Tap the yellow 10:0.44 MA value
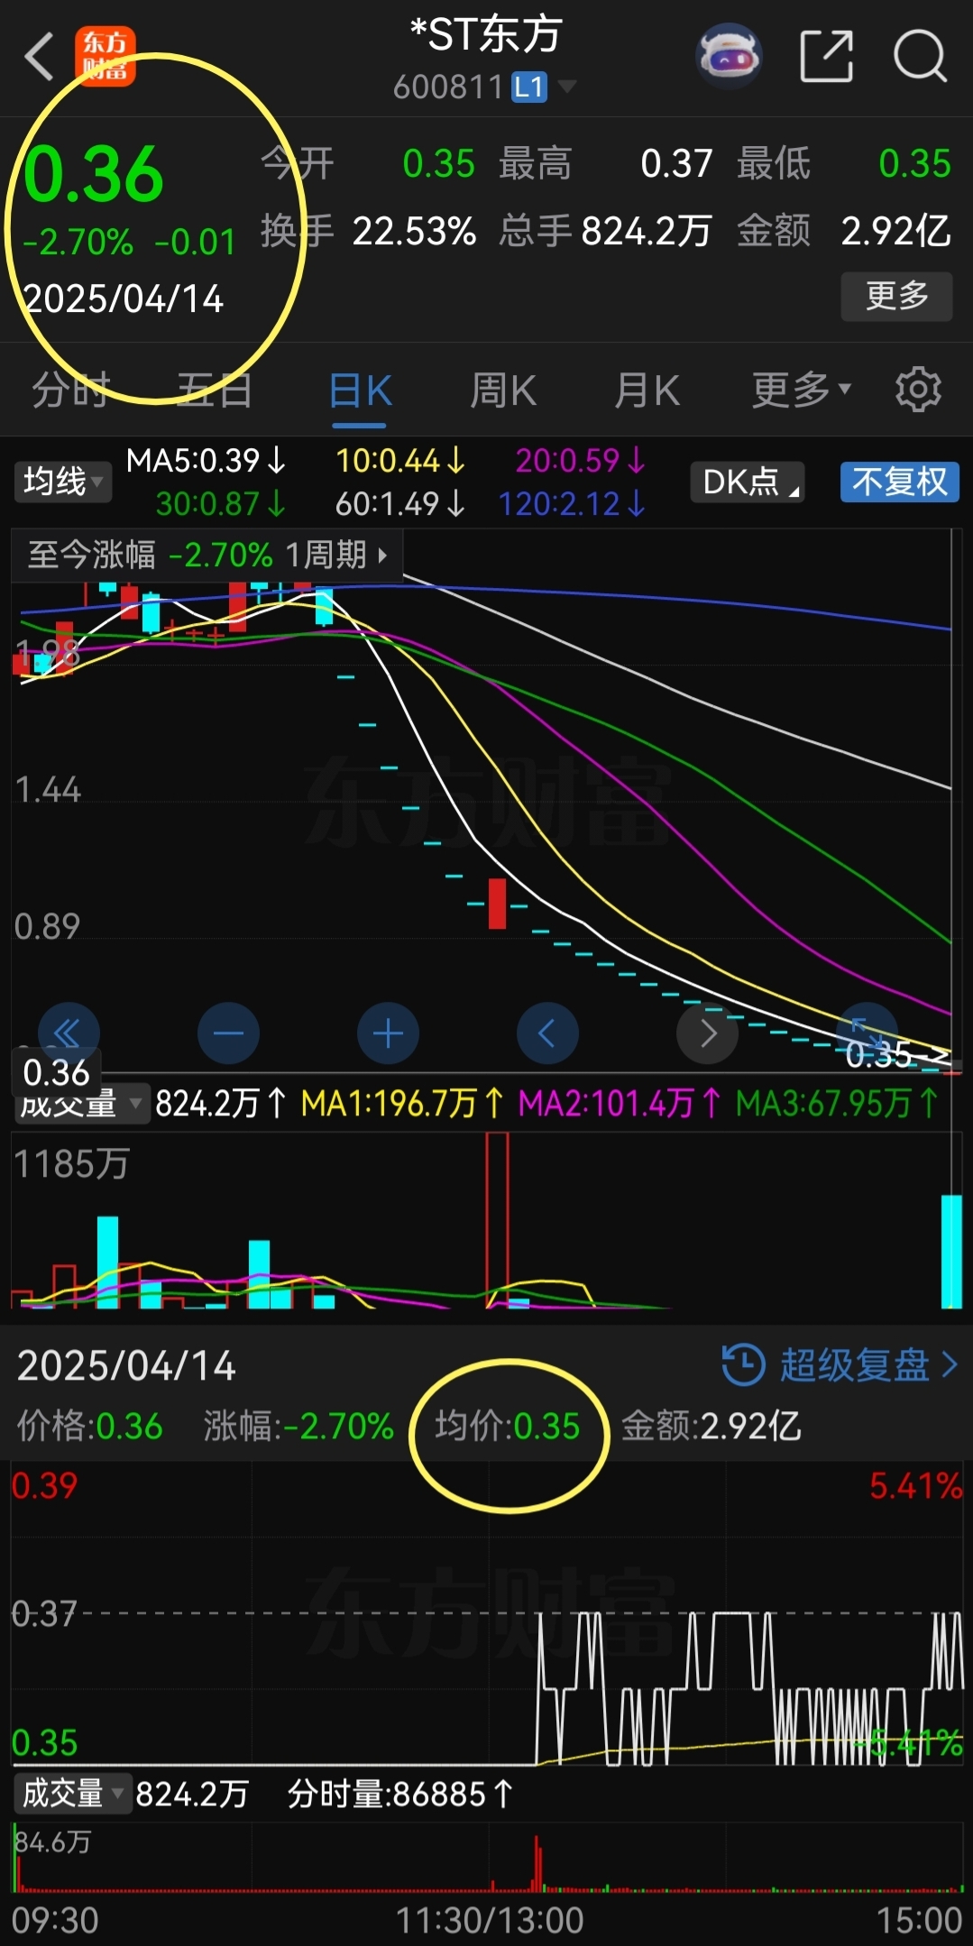 (400, 461)
